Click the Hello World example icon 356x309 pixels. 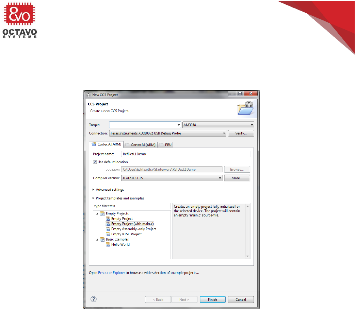(108, 244)
